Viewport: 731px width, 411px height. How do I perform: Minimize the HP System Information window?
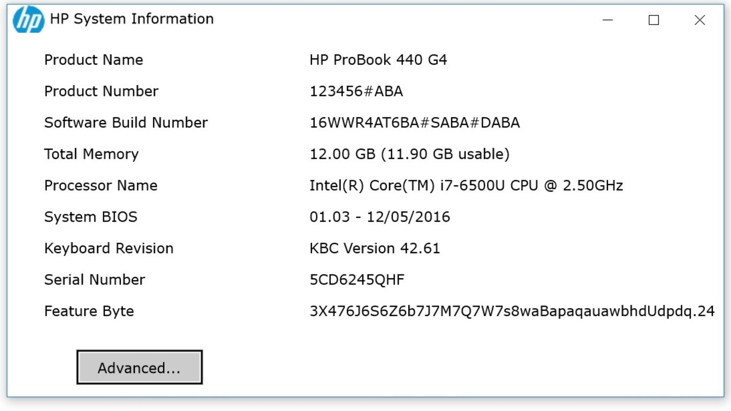608,20
